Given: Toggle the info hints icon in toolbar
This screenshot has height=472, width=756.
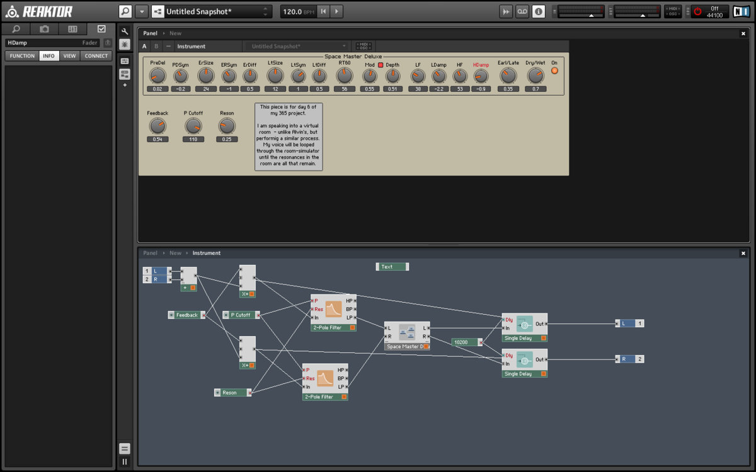Looking at the screenshot, I should [x=539, y=11].
